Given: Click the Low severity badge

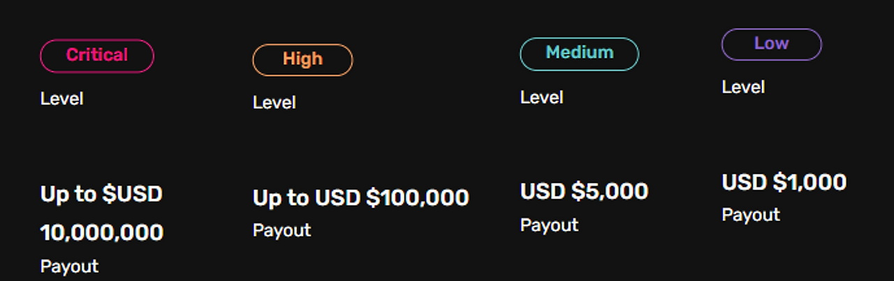Looking at the screenshot, I should [x=772, y=45].
